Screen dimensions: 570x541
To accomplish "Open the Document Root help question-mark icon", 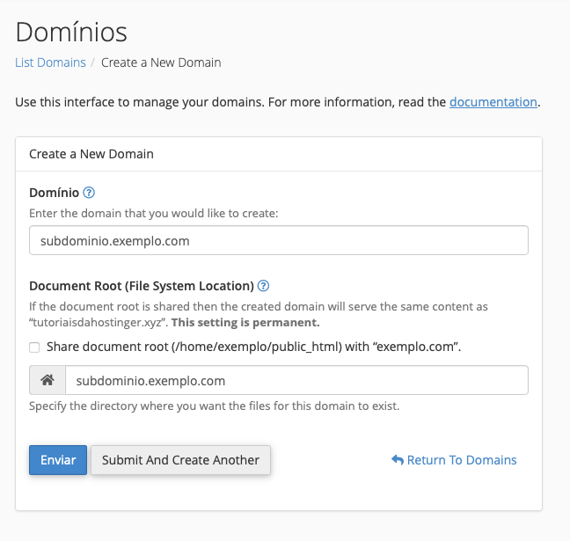I will click(x=263, y=286).
